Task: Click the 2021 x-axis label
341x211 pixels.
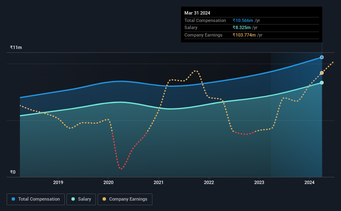Action: click(159, 182)
